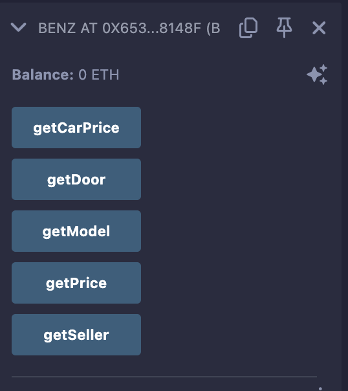Copy the BENZ contract address
This screenshot has width=348, height=391.
tap(248, 28)
